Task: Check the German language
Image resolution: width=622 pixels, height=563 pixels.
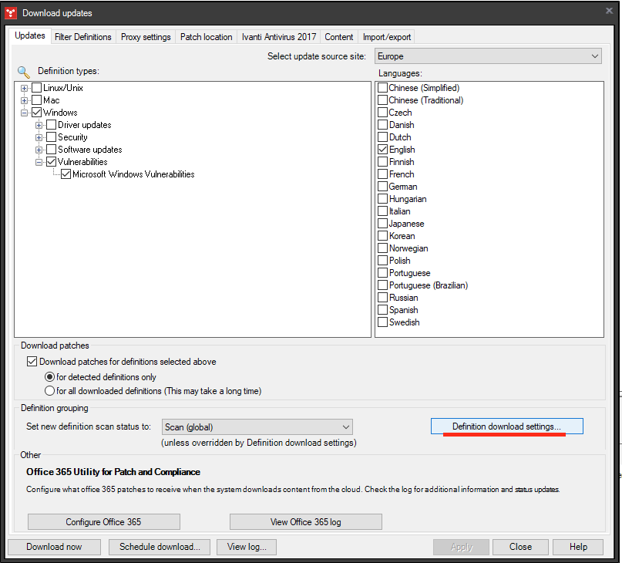Action: tap(382, 186)
